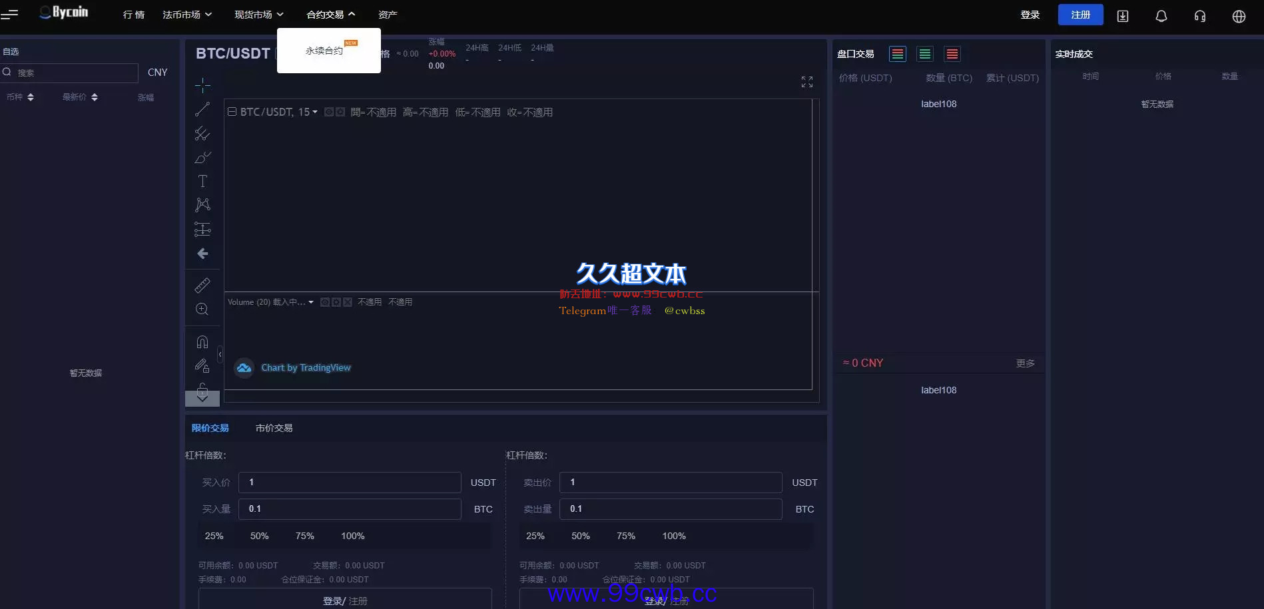
Task: Collapse the chart drawing toolbar
Action: pos(220,354)
